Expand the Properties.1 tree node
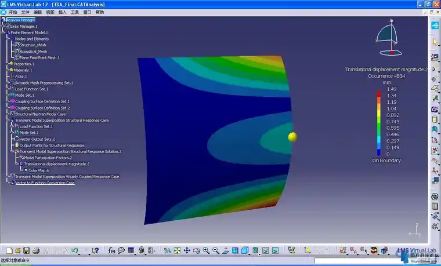 pos(8,64)
